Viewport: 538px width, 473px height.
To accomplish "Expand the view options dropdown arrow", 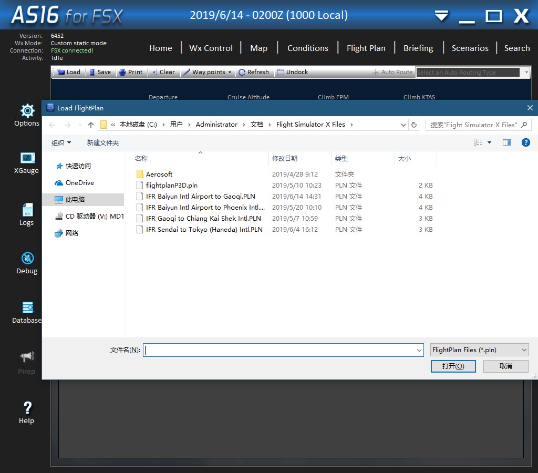I will pyautogui.click(x=489, y=142).
